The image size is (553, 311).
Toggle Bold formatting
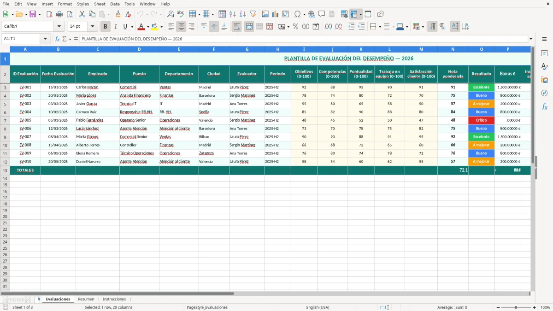pos(106,27)
